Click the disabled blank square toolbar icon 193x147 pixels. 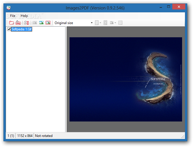[120, 23]
